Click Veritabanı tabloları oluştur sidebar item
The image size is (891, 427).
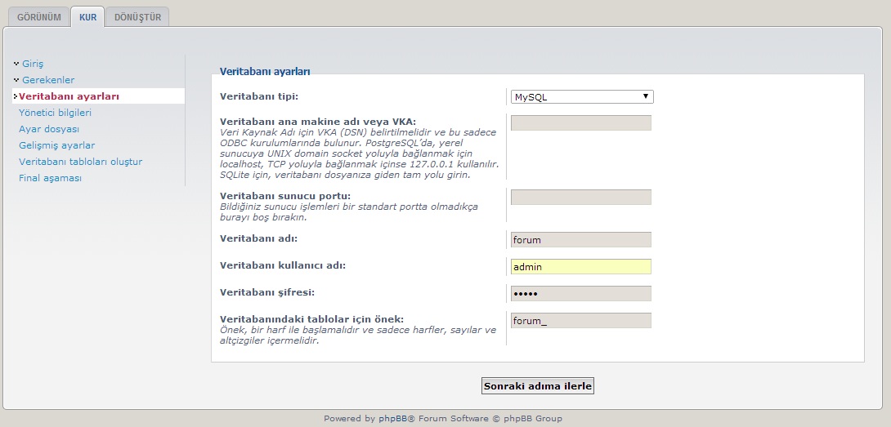[x=81, y=162]
